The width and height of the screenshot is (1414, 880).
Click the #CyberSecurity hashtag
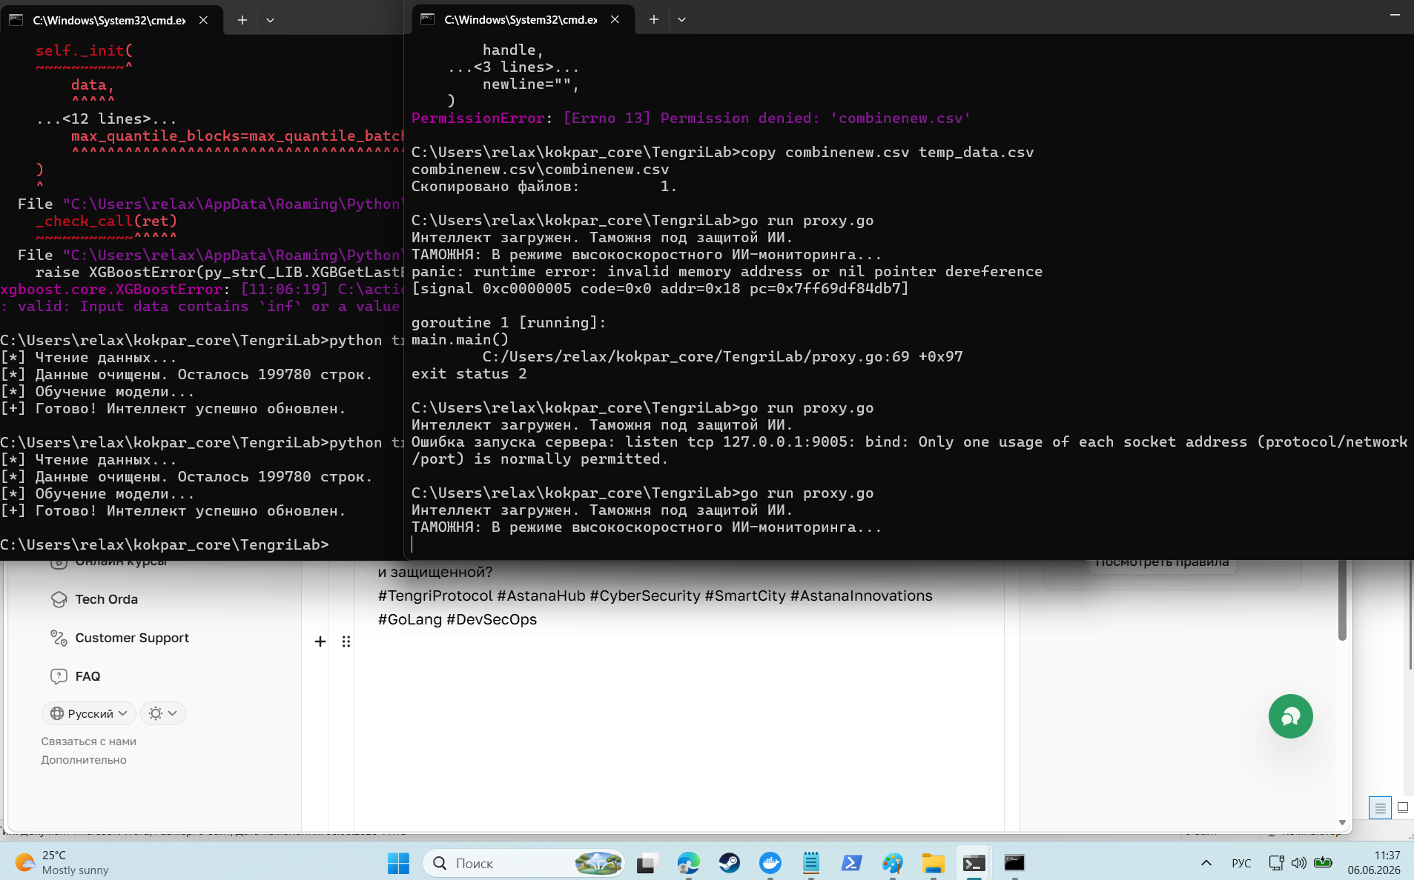645,596
